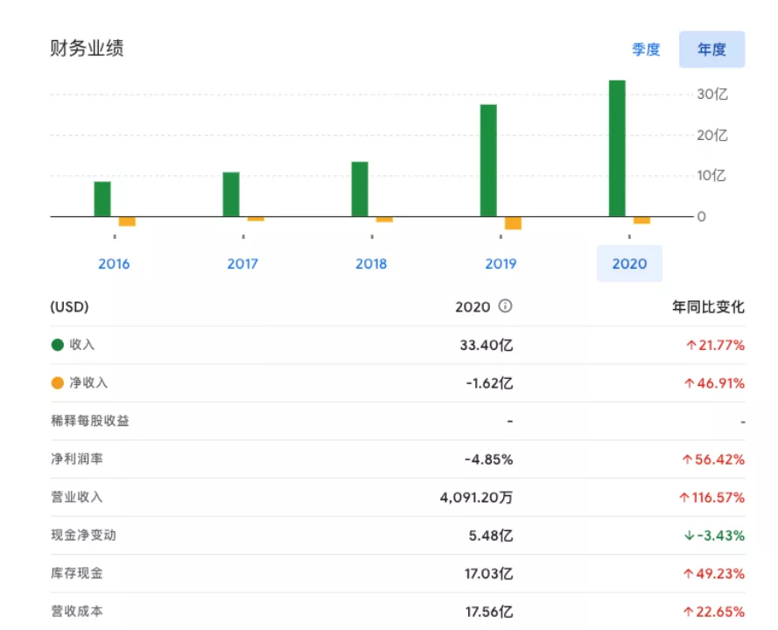Click the green 2020 revenue bar

point(617,148)
